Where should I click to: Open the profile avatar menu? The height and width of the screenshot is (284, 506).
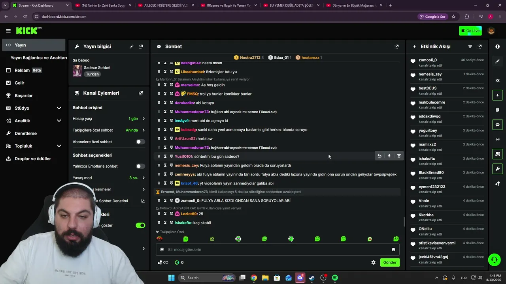click(x=491, y=31)
